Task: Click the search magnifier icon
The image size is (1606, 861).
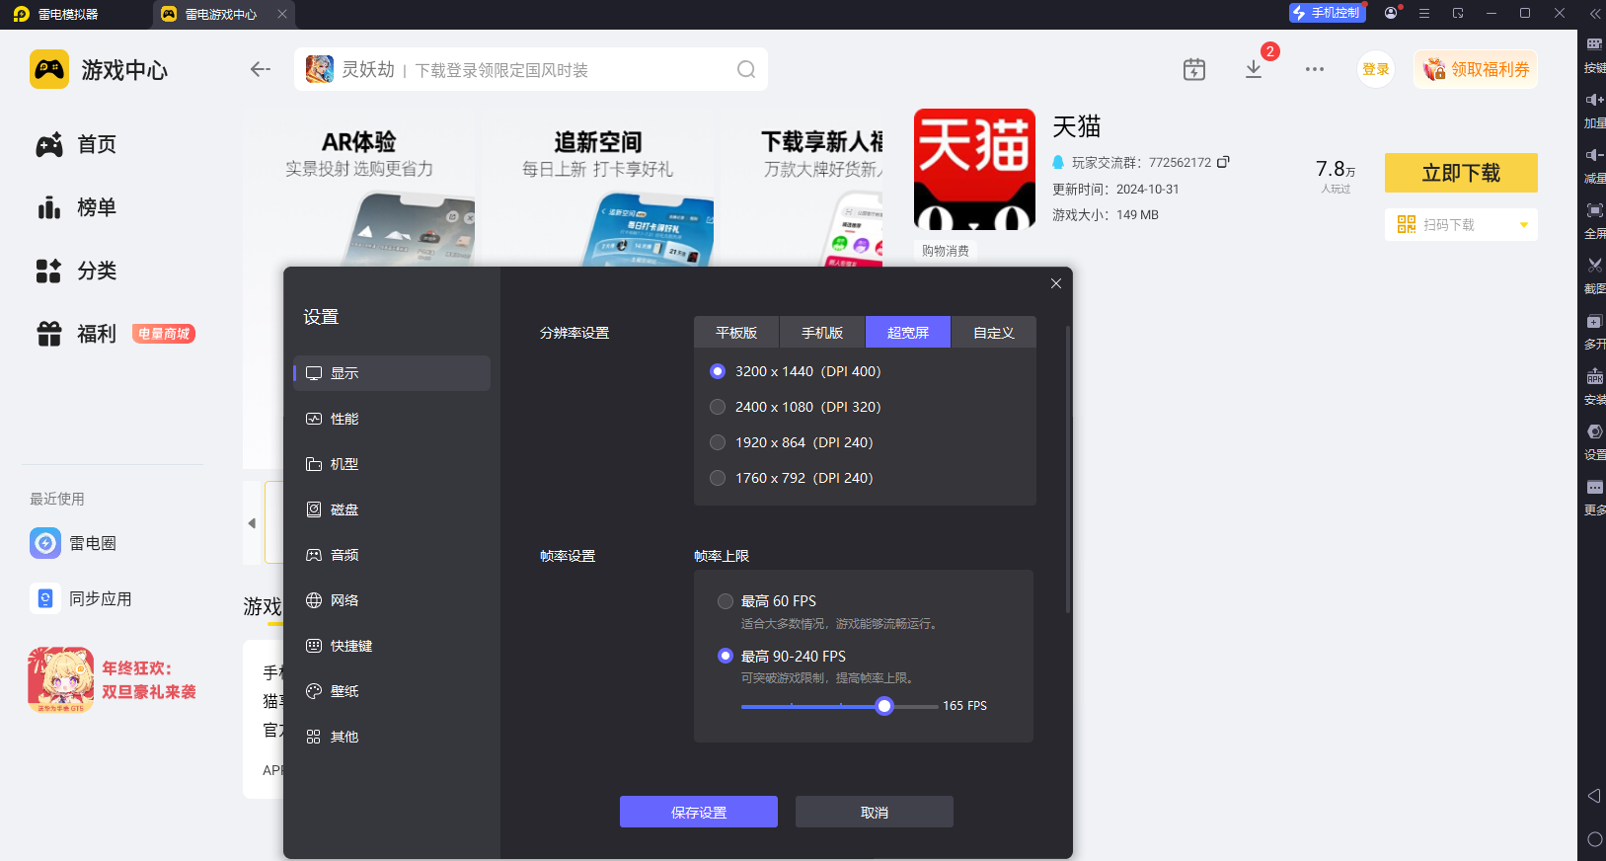Action: 746,69
